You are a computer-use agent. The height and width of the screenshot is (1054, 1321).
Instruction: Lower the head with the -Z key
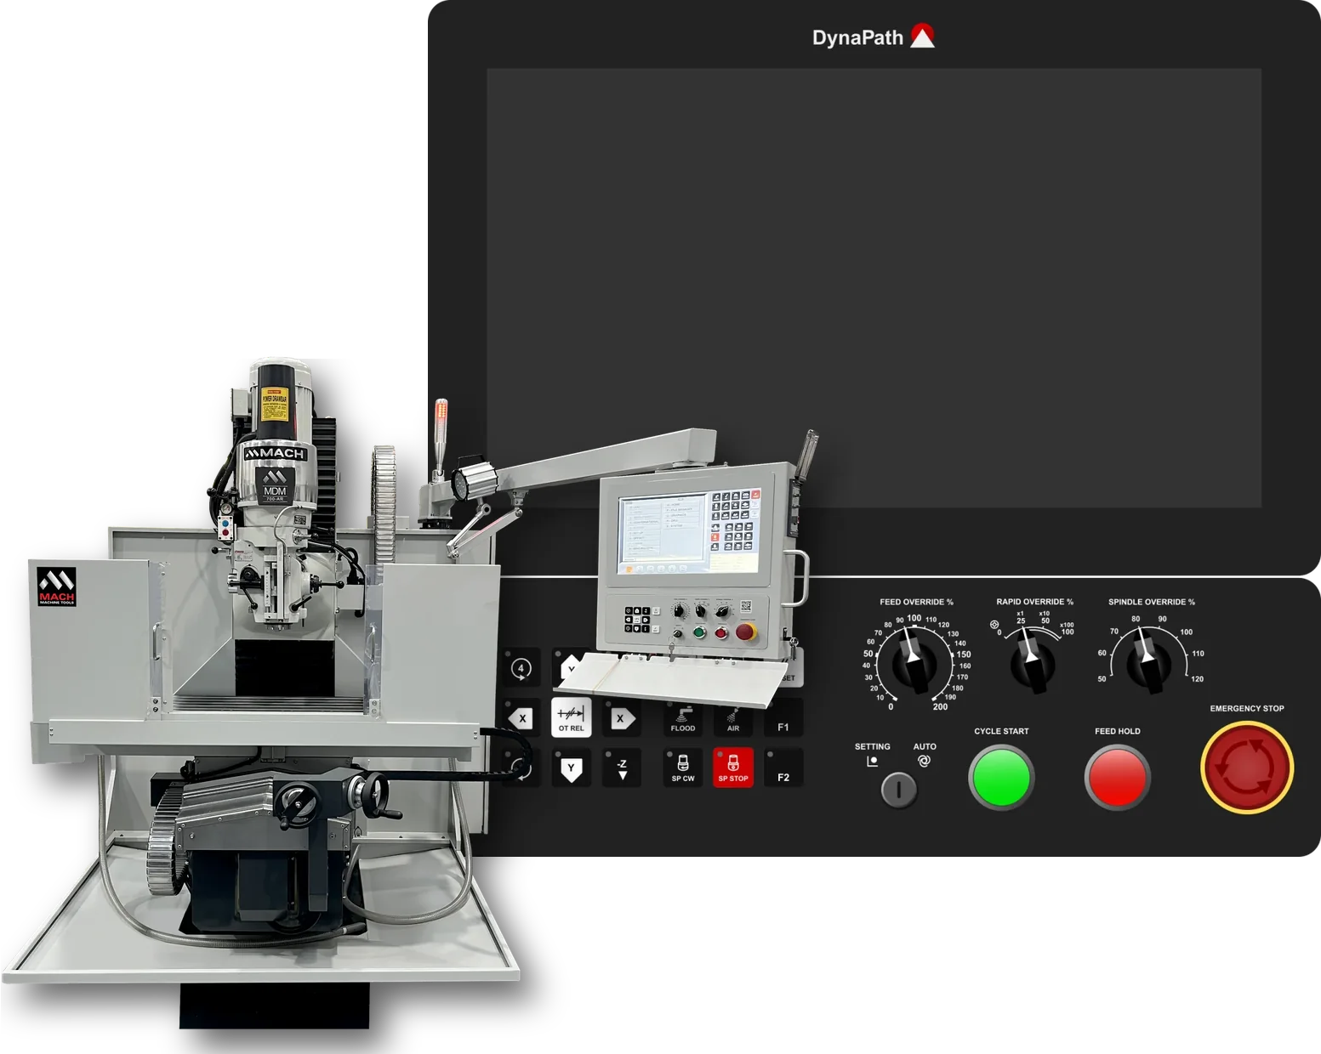click(622, 768)
